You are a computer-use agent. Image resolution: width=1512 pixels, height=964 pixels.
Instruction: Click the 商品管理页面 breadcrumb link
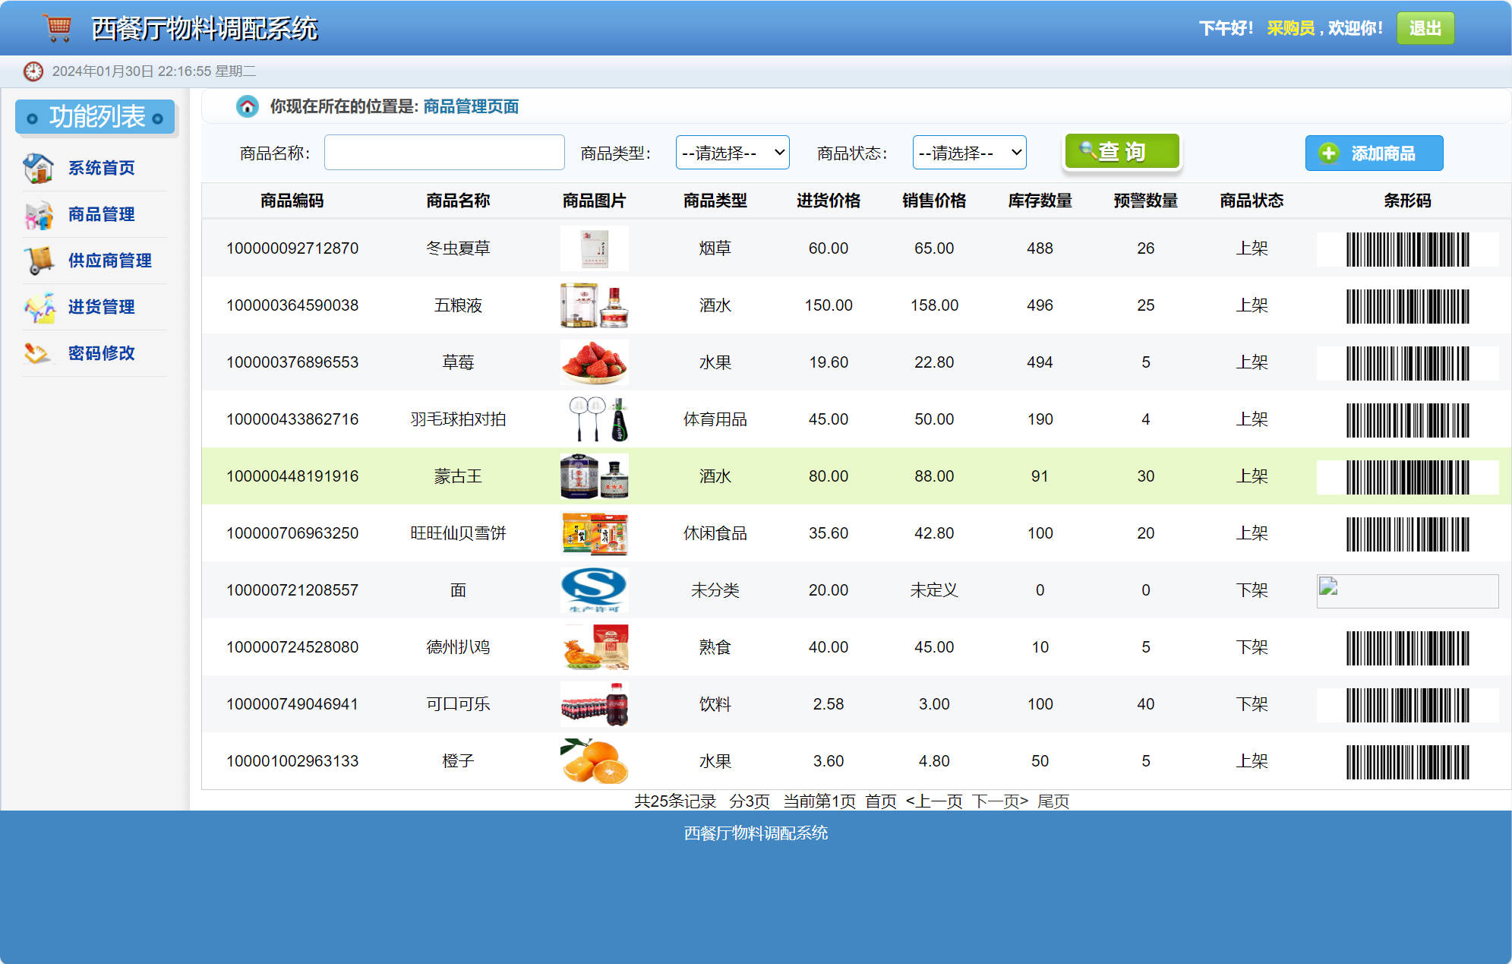click(x=471, y=106)
